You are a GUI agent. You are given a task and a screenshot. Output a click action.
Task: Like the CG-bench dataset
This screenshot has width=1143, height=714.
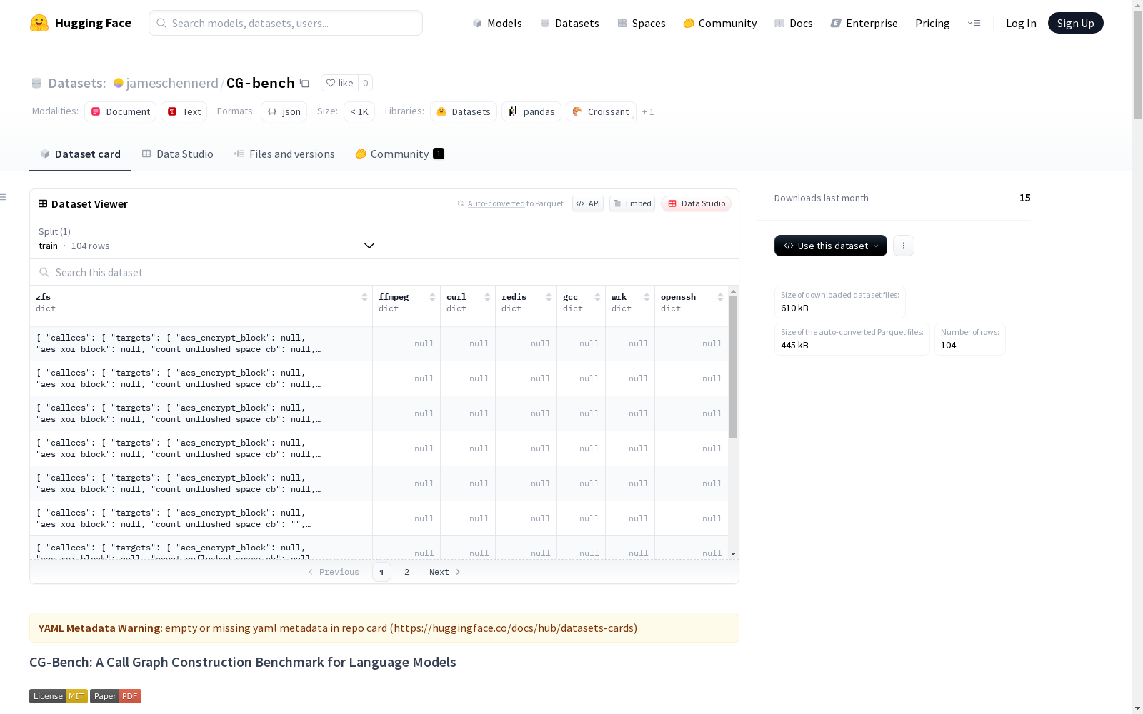(x=339, y=83)
